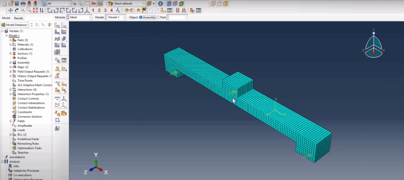Click the Jobs item under Analysis

click(x=16, y=166)
